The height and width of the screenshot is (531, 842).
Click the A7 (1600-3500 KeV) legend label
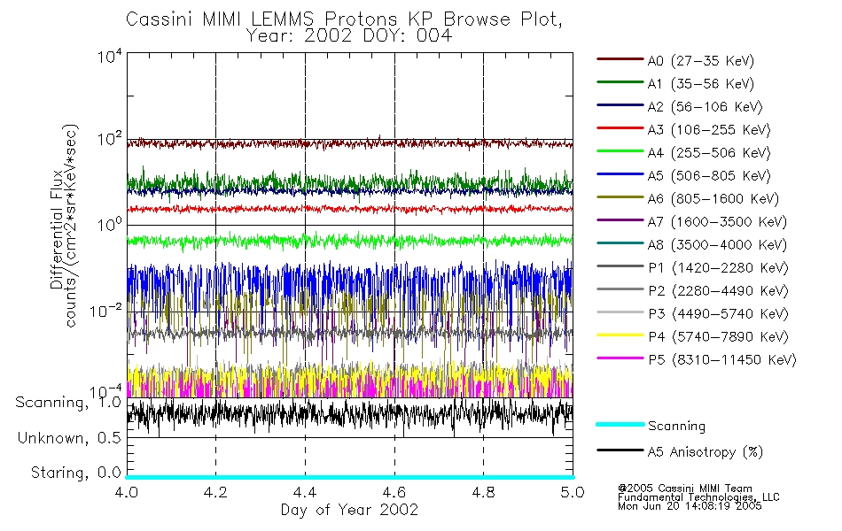click(717, 222)
